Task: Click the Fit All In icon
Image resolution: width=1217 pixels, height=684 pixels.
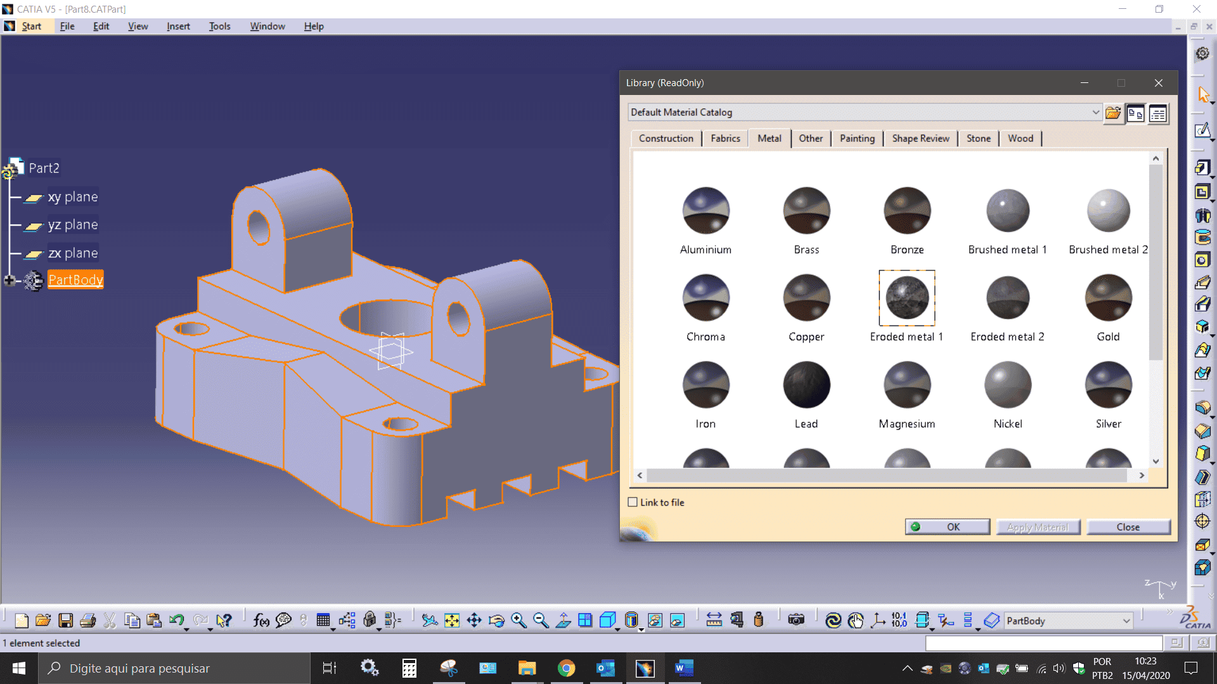Action: point(452,621)
